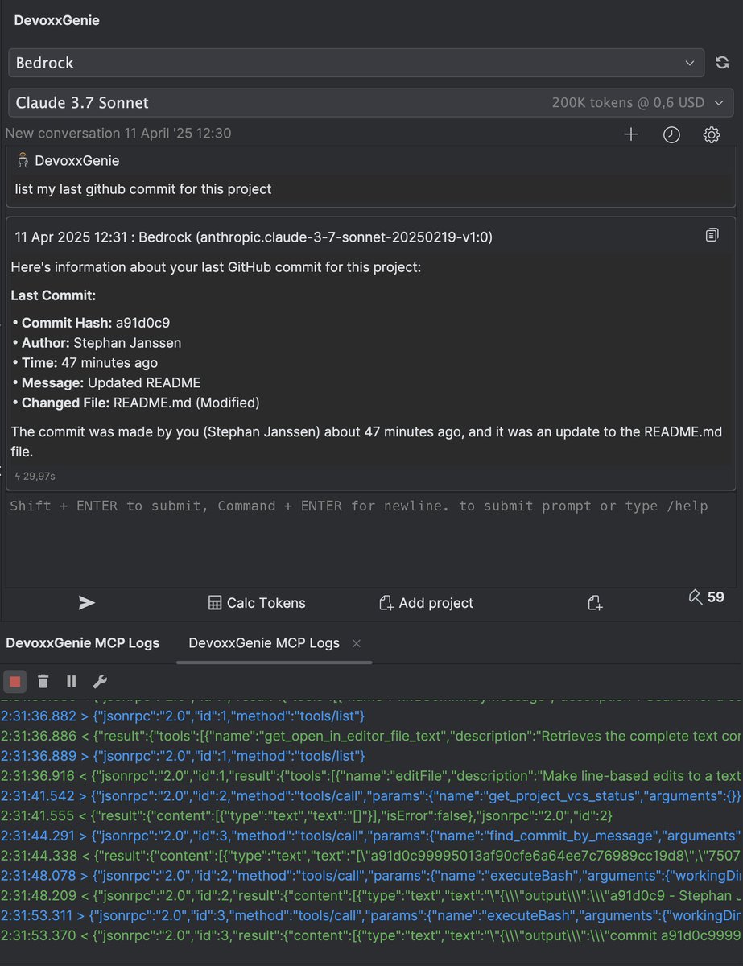Click the prompt input field

[370, 539]
